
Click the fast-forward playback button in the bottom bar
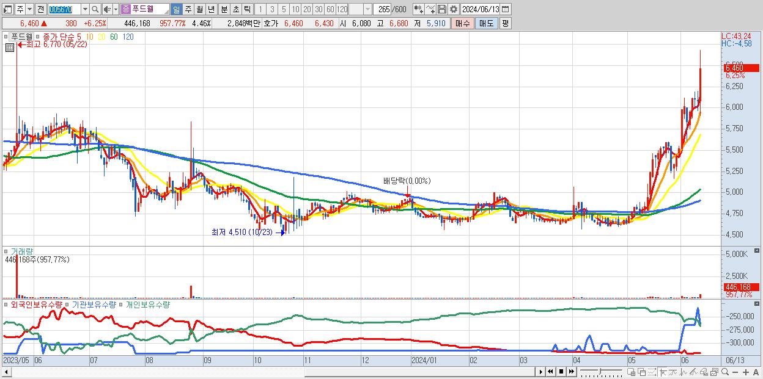[x=572, y=372]
